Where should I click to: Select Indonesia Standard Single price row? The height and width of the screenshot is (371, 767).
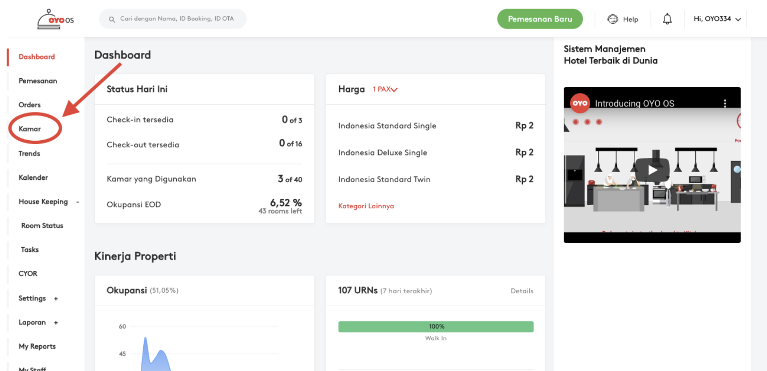[436, 126]
